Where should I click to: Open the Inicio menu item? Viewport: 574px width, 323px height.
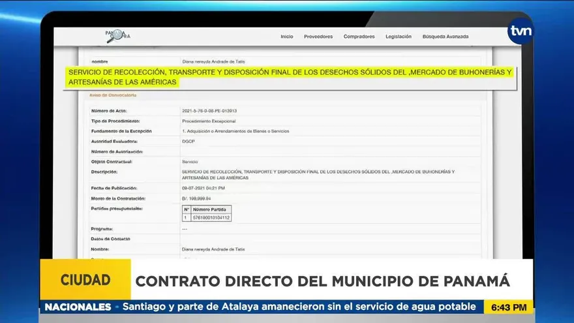tap(286, 37)
